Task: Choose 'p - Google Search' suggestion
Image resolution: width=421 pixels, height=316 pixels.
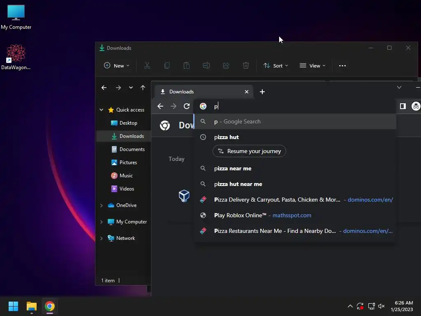Action: [x=295, y=121]
